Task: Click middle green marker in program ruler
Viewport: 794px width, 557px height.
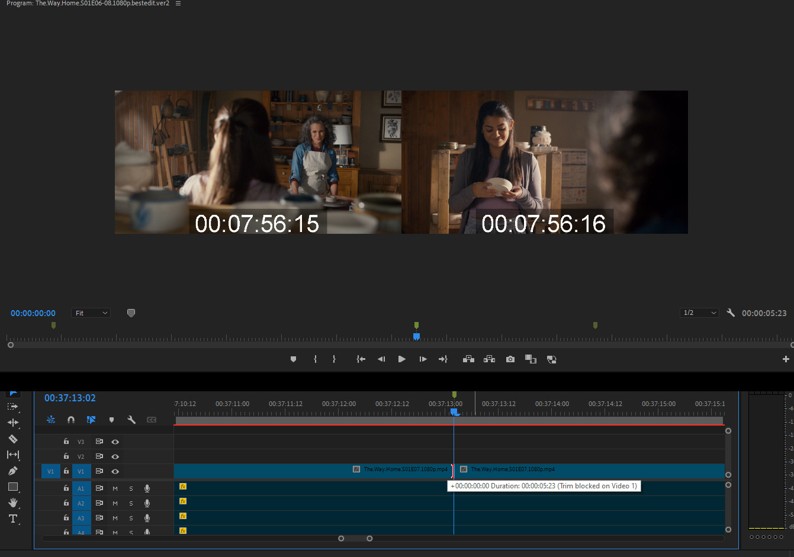Action: [416, 325]
